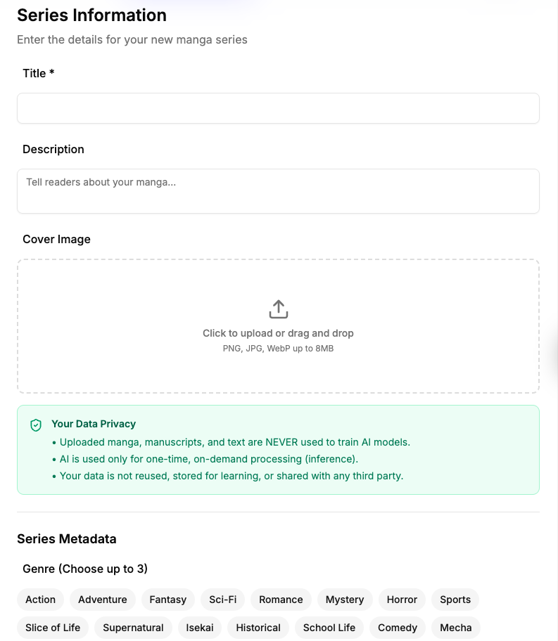Select the Supernatural genre
This screenshot has width=558, height=641.
(x=132, y=627)
